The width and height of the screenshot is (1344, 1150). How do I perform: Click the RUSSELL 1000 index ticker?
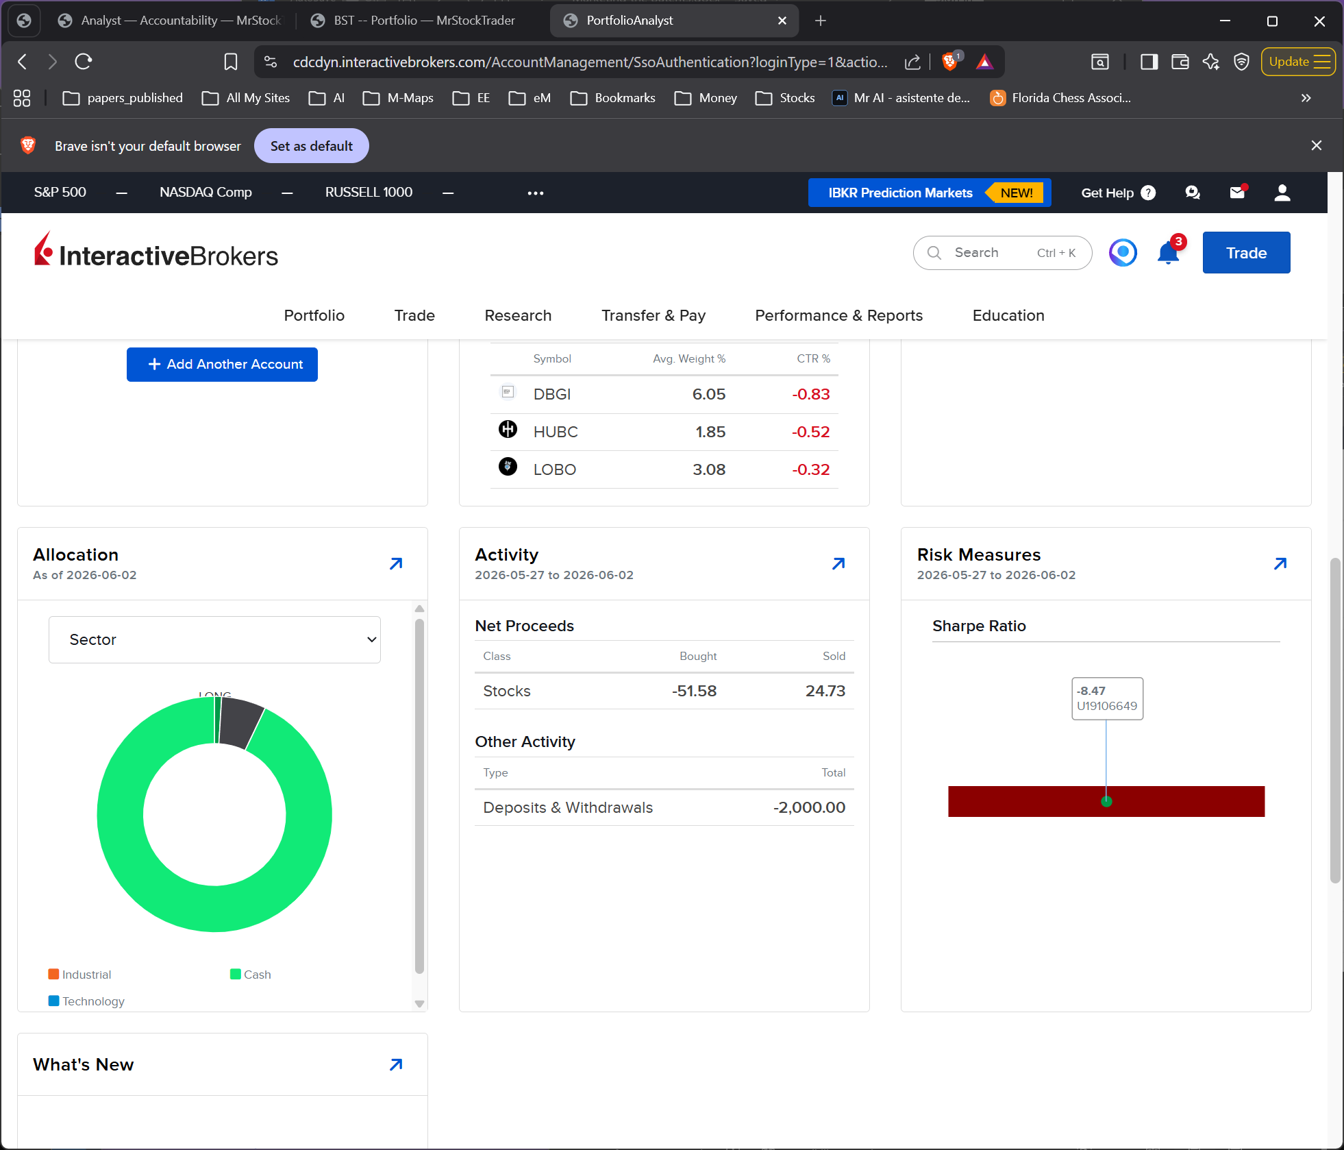tap(369, 193)
